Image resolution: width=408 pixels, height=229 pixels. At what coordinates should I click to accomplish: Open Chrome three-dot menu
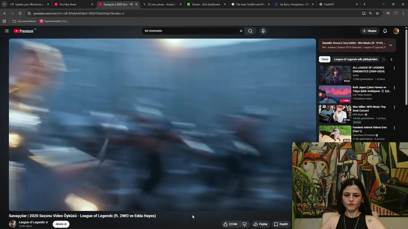pos(404,13)
